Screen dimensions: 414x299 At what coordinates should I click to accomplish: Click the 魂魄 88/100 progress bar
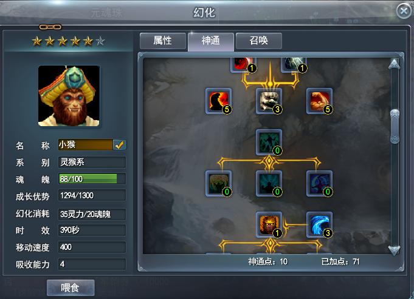92,179
